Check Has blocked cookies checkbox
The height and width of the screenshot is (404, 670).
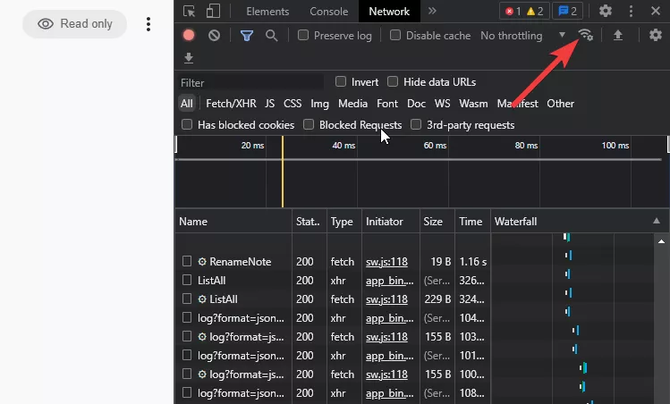[187, 124]
